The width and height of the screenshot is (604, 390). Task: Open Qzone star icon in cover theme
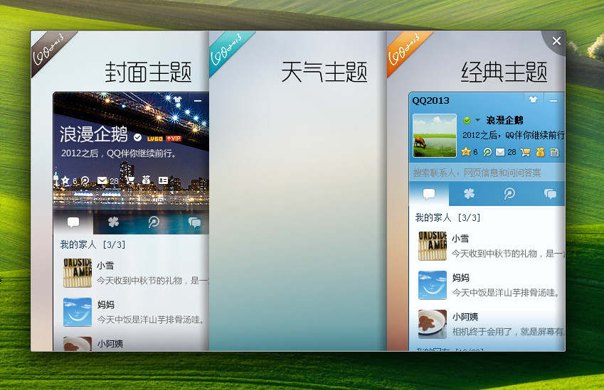tap(65, 180)
